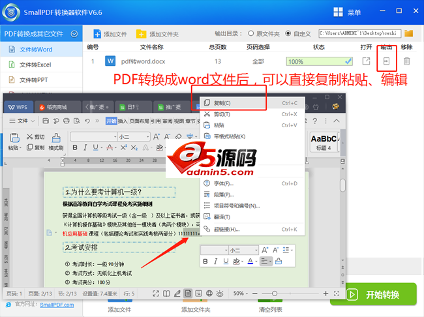Click the WPS undo arrow icon
The image size is (424, 317).
[87, 121]
